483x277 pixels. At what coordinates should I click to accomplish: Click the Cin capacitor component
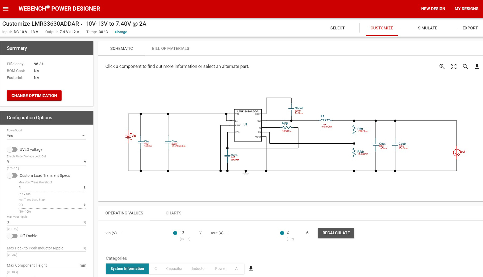point(141,143)
